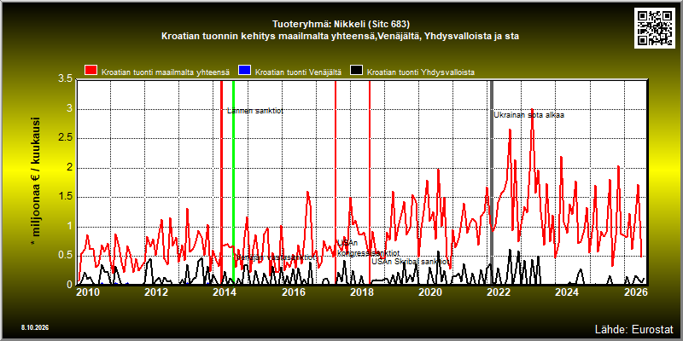683x341 pixels.
Task: Click the red vertical marker line near 2018
Action: pos(370,182)
